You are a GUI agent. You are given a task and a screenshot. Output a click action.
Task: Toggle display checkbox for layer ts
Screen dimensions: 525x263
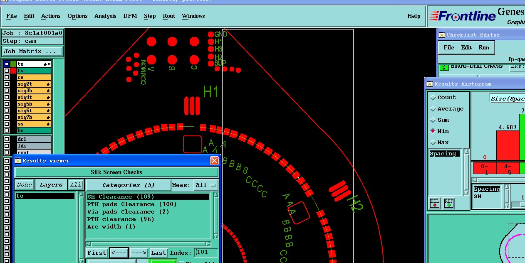pyautogui.click(x=7, y=71)
